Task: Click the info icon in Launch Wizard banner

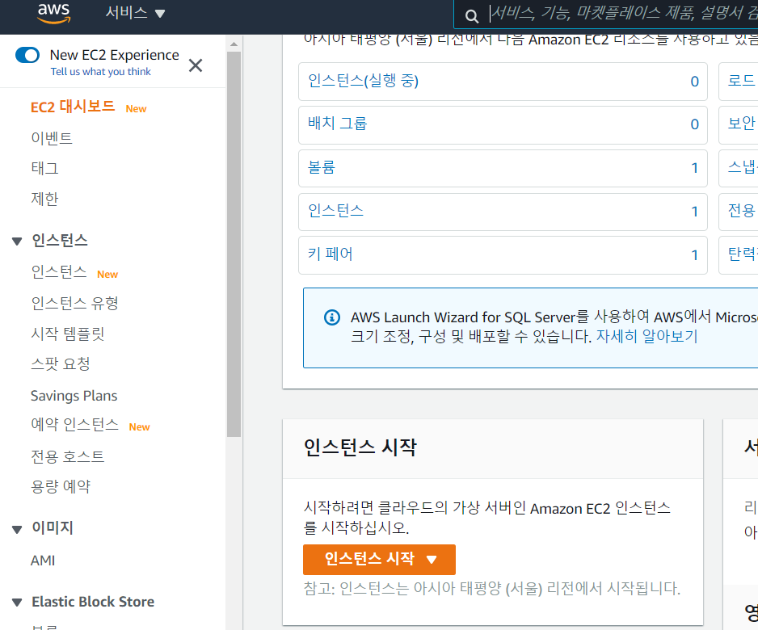Action: (331, 317)
